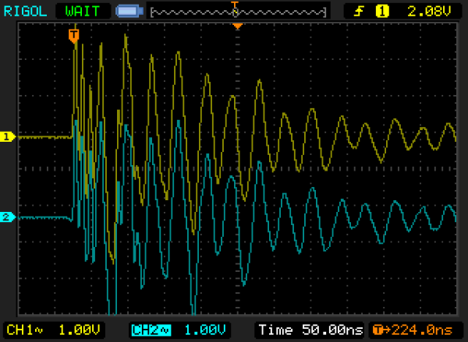The height and width of the screenshot is (342, 468).
Task: Click the blue memory depth icon
Action: [x=129, y=12]
